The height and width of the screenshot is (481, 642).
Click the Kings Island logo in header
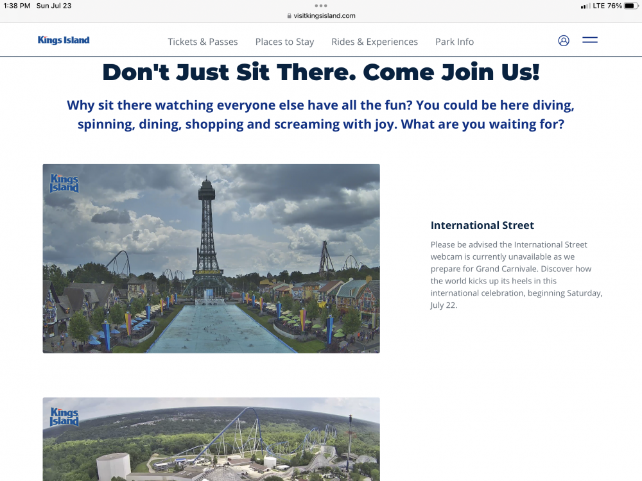[x=64, y=40]
